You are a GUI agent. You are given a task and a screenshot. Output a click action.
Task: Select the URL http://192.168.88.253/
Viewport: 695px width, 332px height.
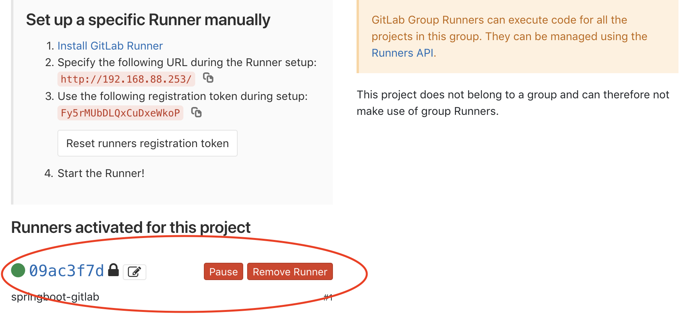tap(126, 79)
